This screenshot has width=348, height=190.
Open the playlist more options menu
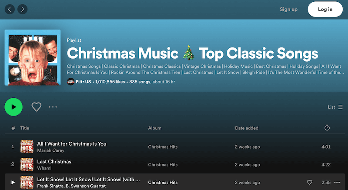point(53,107)
